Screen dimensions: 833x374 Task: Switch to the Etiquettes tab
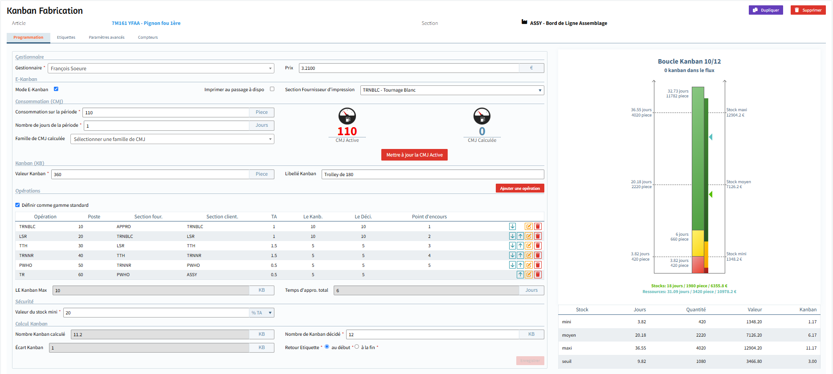[66, 37]
